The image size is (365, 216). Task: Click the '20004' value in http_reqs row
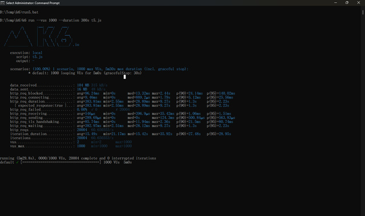(82, 130)
